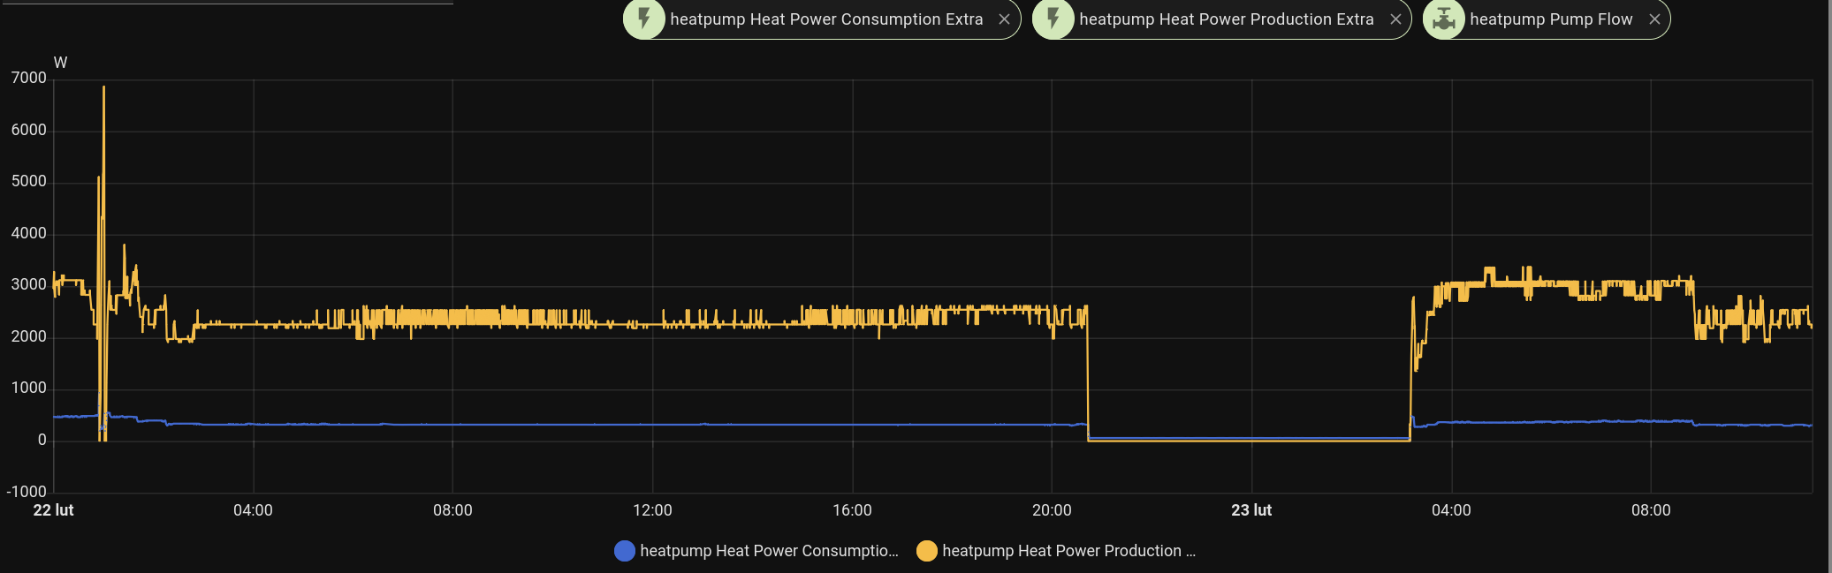Click the 12:00 time axis label
Screen dimensions: 1832x573
pos(652,510)
